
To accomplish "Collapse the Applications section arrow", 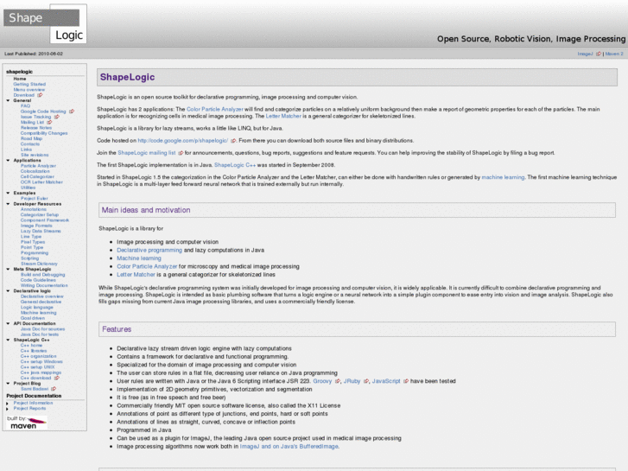I will [8, 161].
